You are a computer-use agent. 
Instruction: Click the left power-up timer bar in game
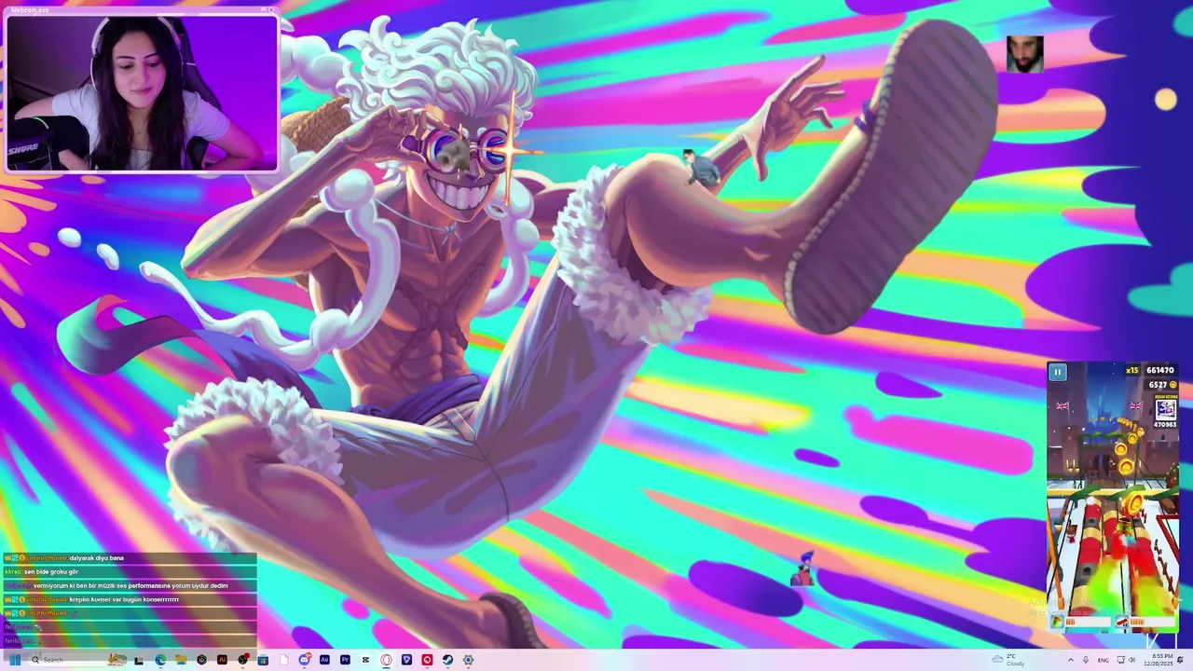[1088, 622]
